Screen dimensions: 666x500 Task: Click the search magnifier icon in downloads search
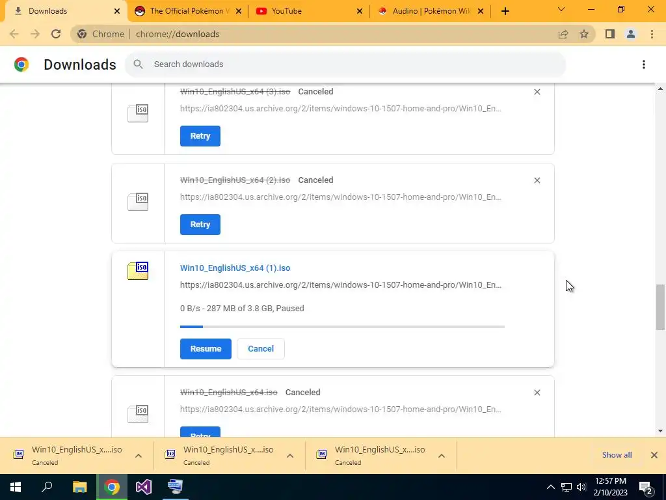click(138, 64)
